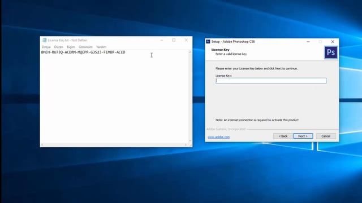The width and height of the screenshot is (362, 203).
Task: Minimize the Notepad window
Action: tap(162, 40)
